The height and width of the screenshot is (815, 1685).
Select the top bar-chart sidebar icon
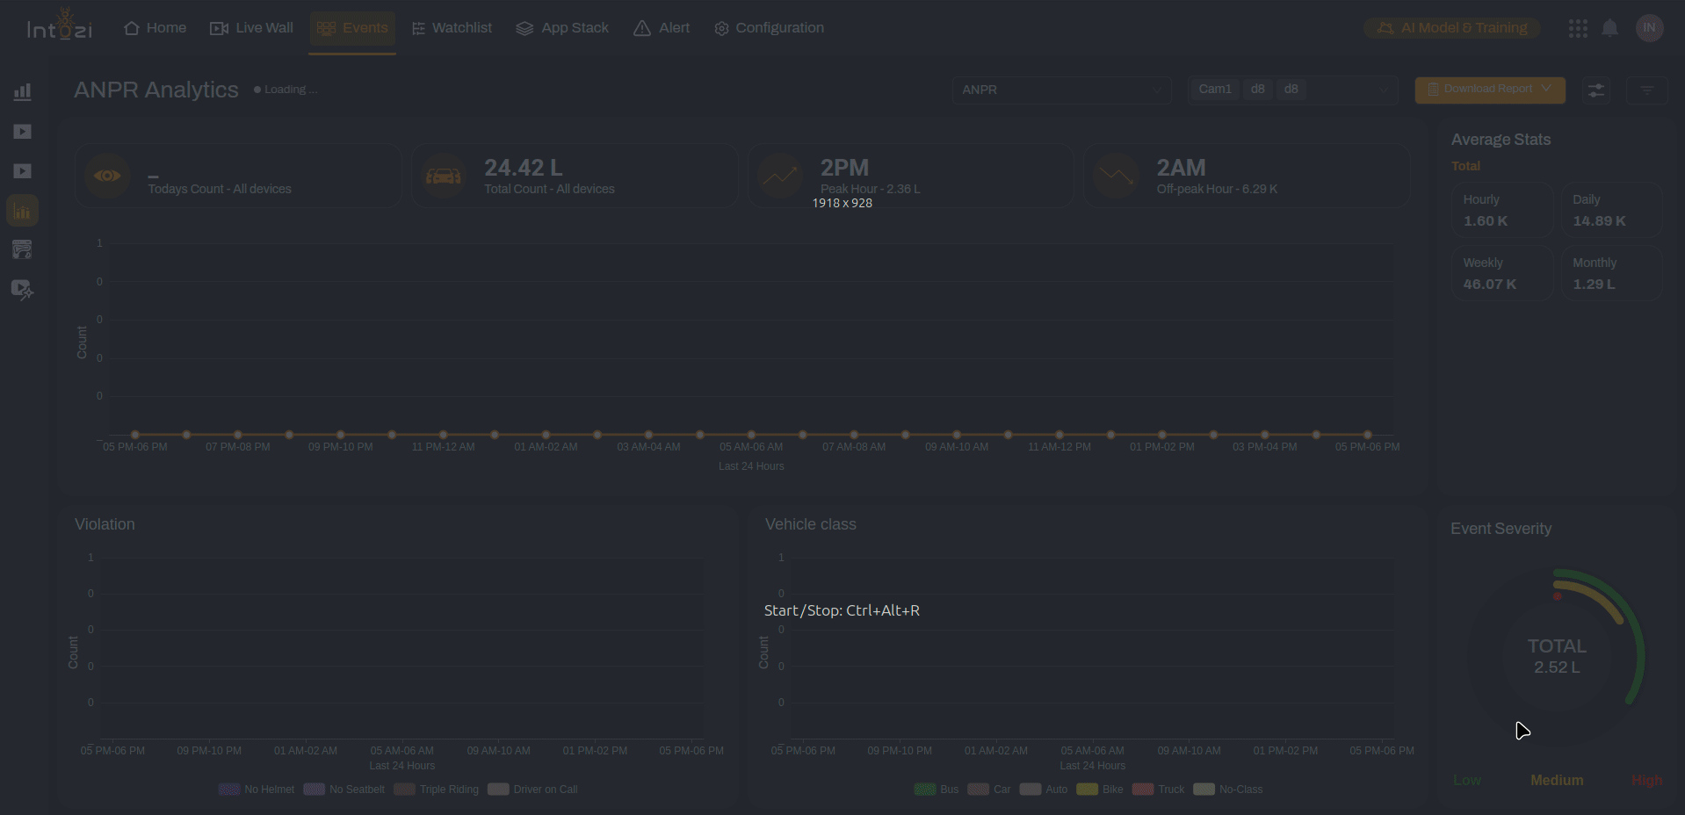pos(23,92)
